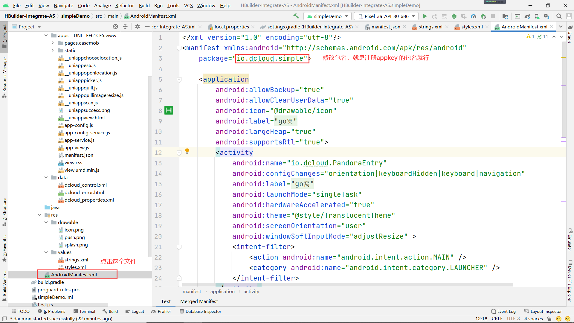
Task: Open AVD Manager icon
Action: click(537, 16)
